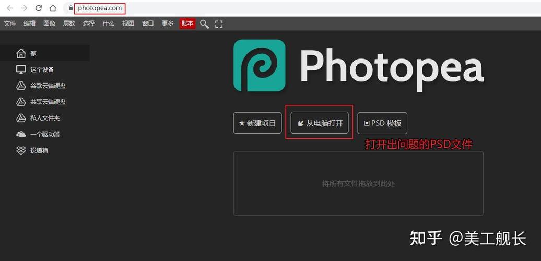Click the cloud icon for 一个驱动器
541x261 pixels.
[x=21, y=134]
